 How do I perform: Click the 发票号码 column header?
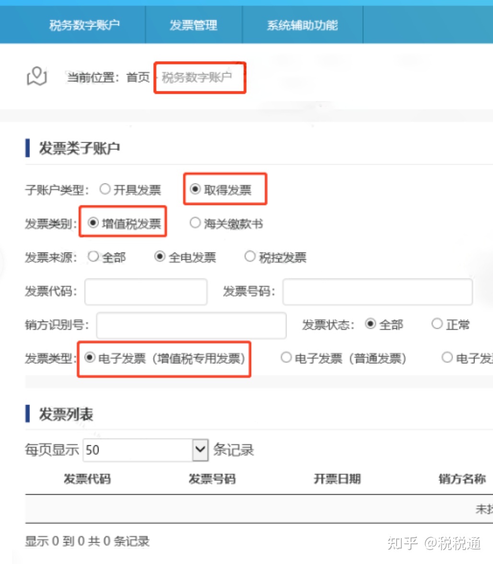(x=212, y=479)
